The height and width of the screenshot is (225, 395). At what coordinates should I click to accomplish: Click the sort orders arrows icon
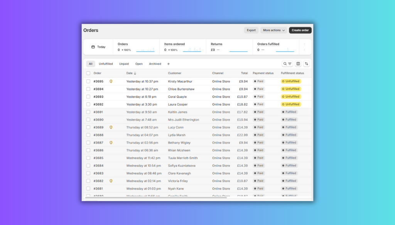click(307, 64)
